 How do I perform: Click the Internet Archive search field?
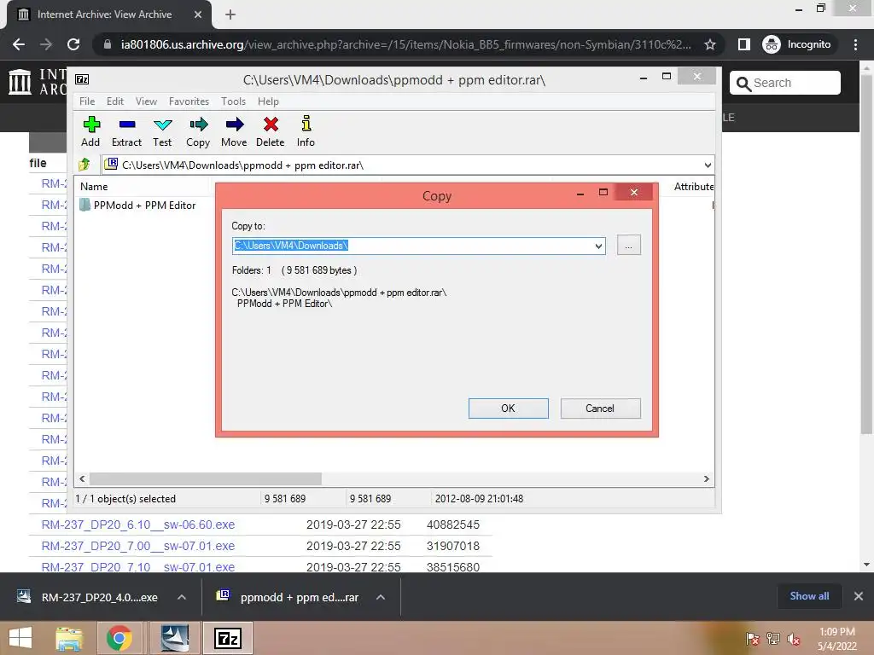[x=785, y=83]
